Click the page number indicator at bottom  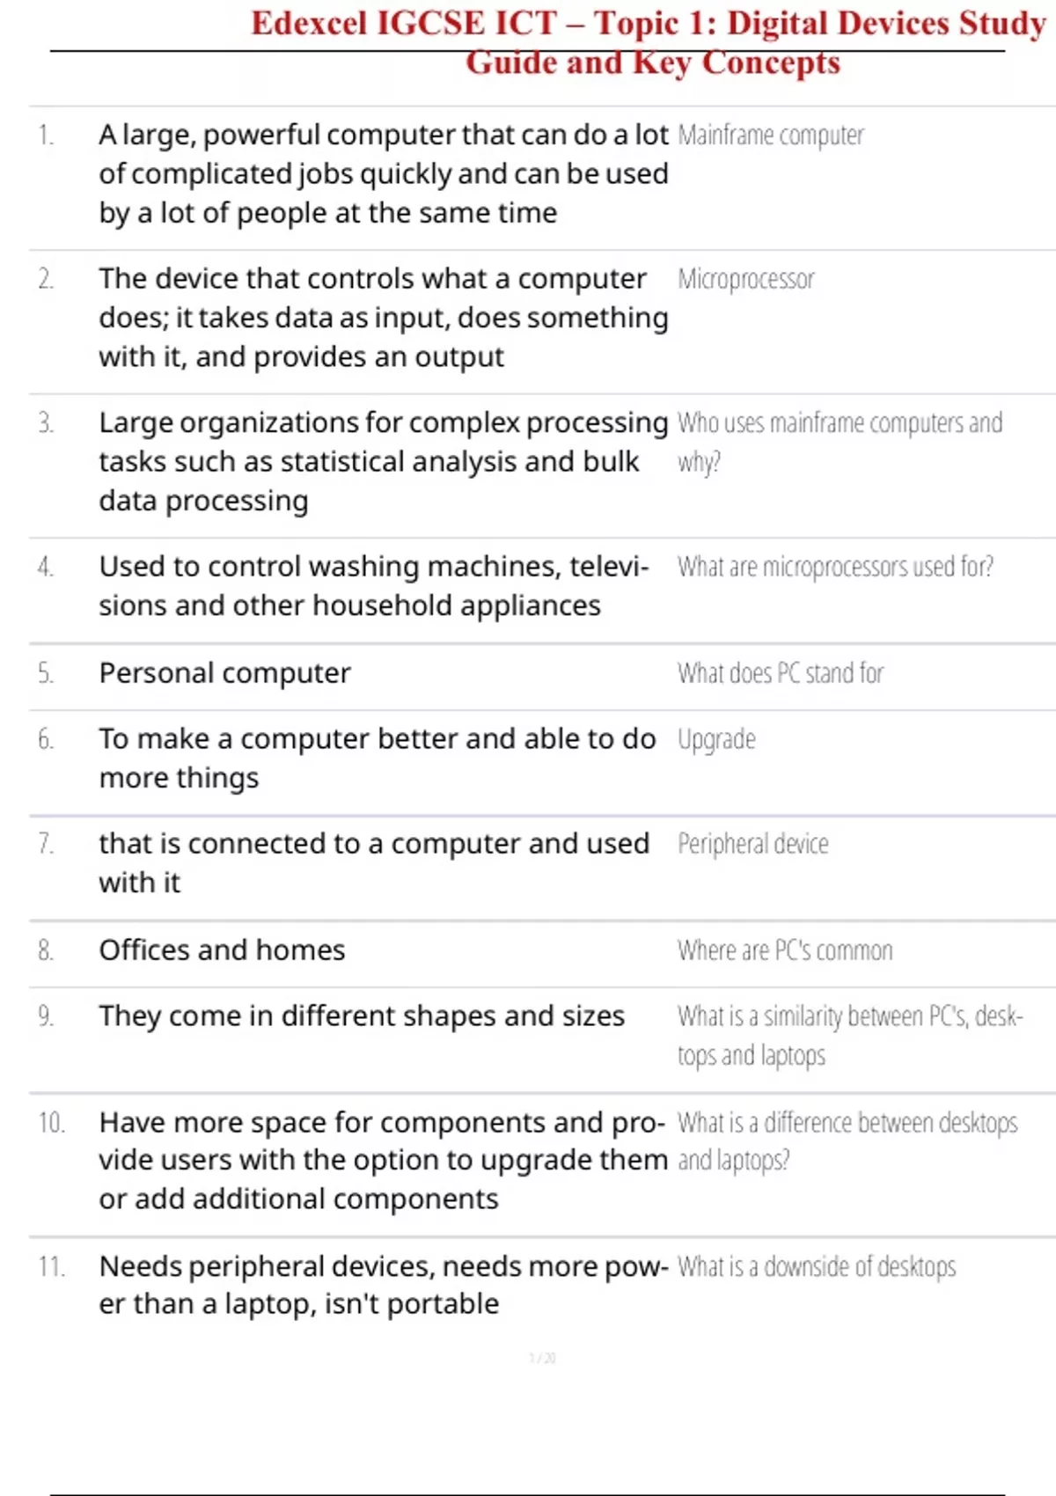542,1359
